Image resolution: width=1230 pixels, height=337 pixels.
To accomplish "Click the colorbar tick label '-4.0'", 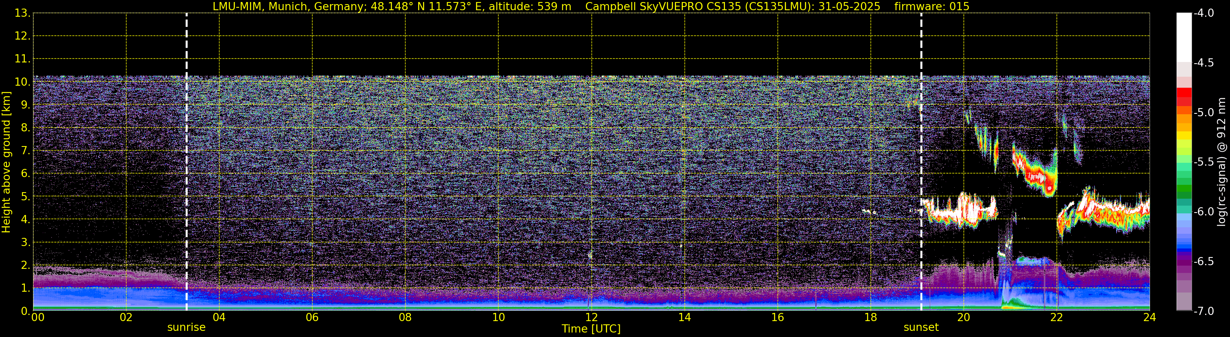I will coord(1203,13).
